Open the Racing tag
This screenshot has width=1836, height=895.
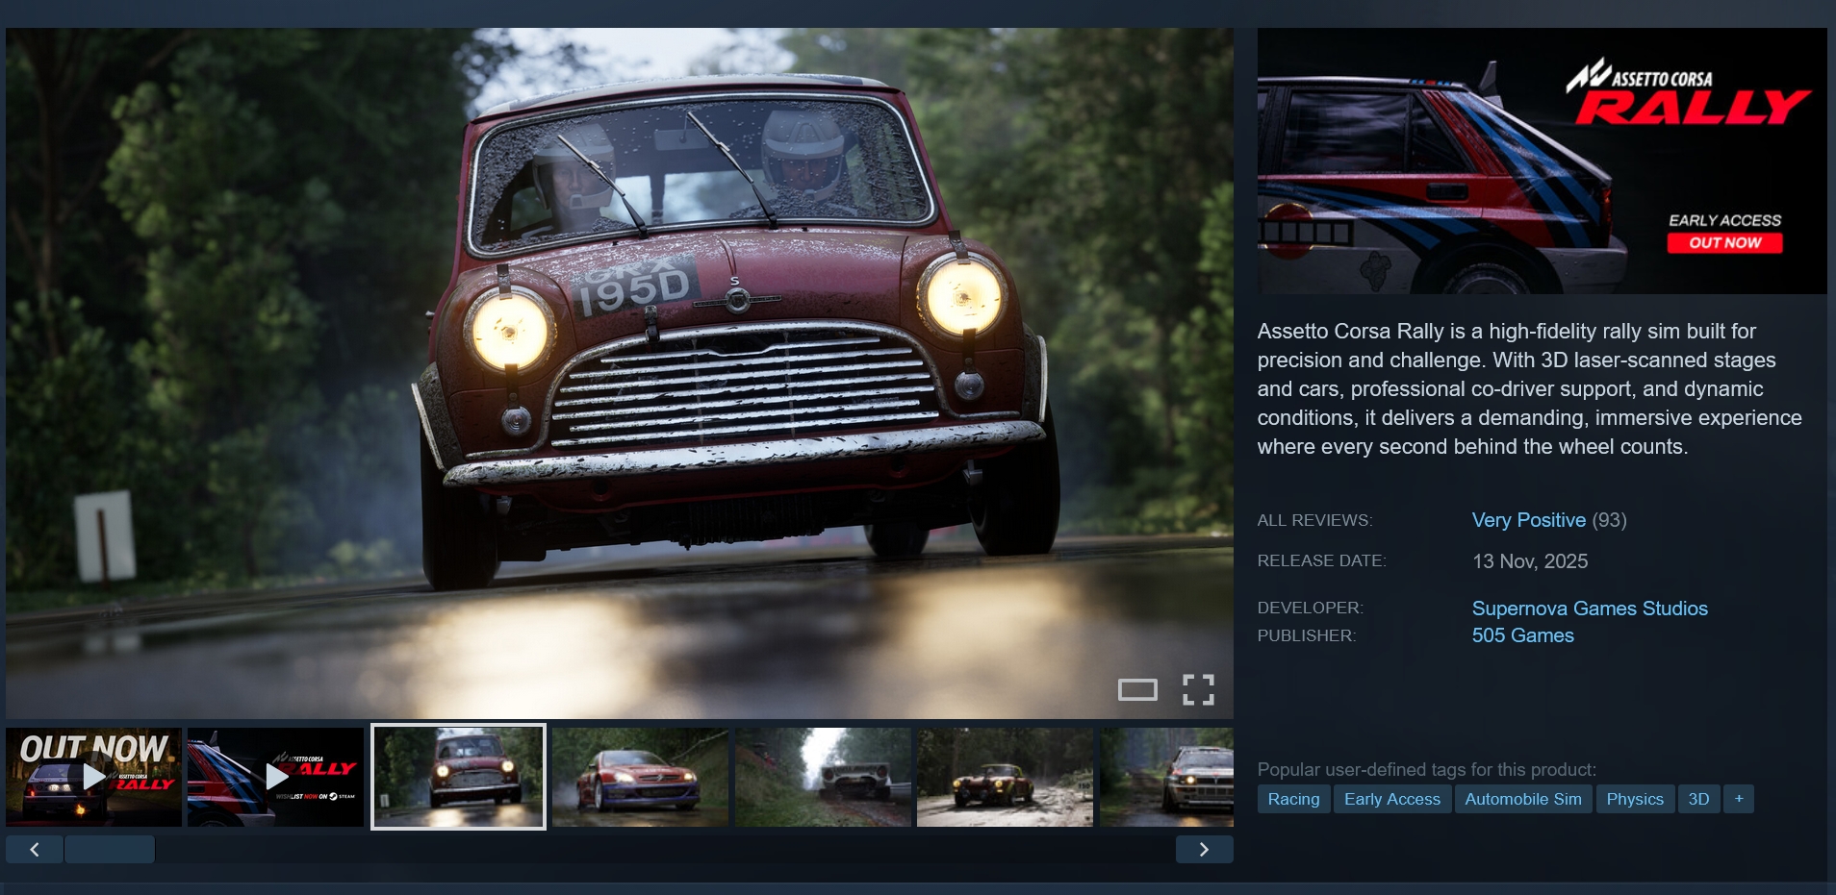coord(1293,799)
